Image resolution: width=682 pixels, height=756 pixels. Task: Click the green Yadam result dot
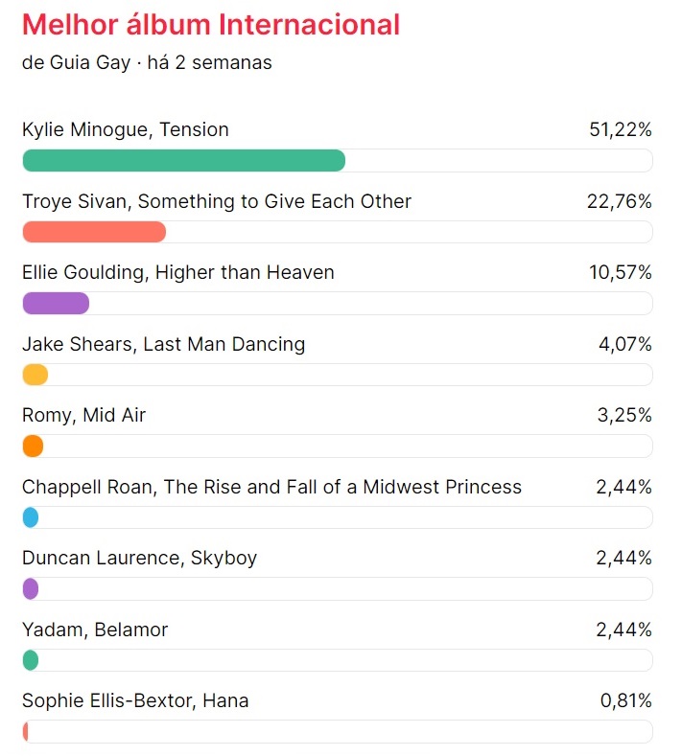pos(31,660)
